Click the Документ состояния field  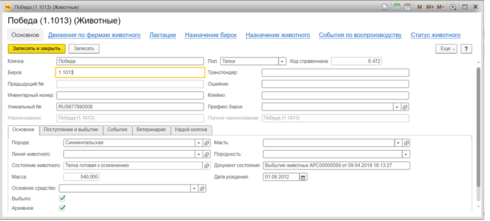(x=337, y=165)
